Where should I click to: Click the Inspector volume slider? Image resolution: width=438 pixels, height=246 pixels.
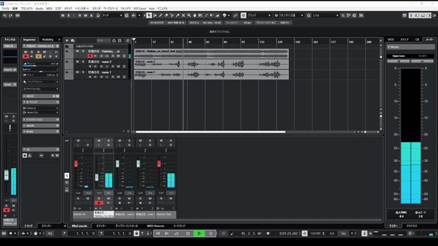pos(41,64)
